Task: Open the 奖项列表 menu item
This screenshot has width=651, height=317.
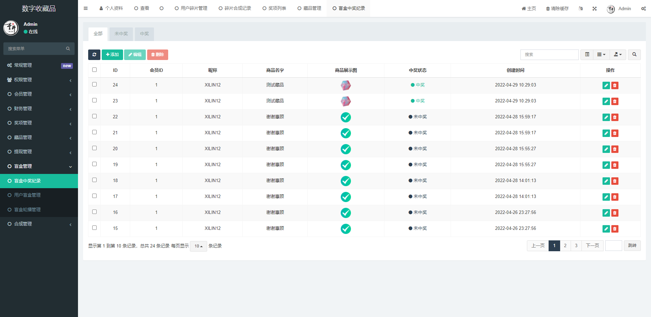Action: (x=274, y=8)
